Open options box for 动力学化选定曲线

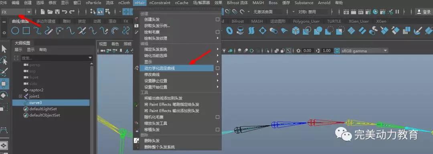pyautogui.click(x=217, y=68)
